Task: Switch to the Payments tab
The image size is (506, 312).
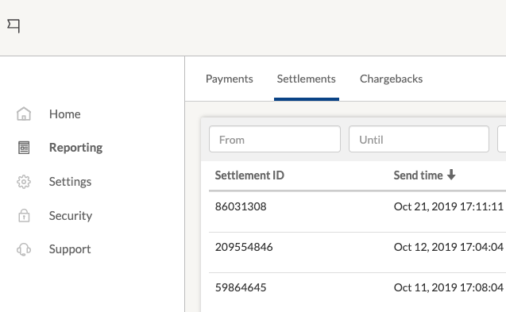Action: [230, 79]
